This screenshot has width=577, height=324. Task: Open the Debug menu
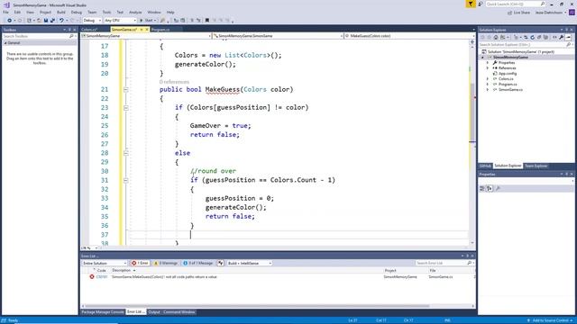click(76, 13)
